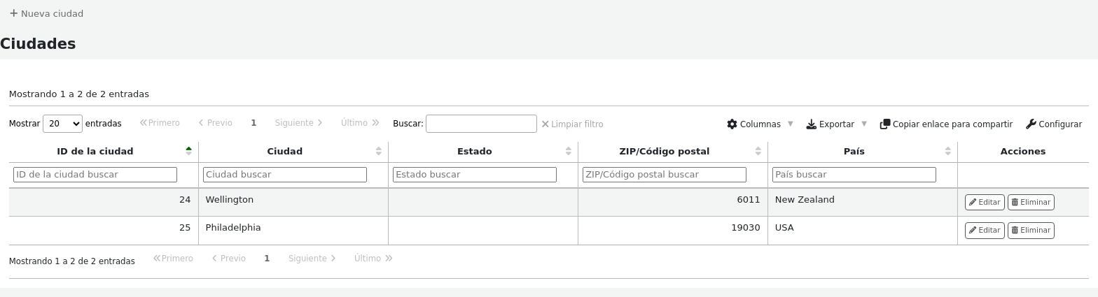Click the pencil icon for Philadelphia

pyautogui.click(x=973, y=230)
